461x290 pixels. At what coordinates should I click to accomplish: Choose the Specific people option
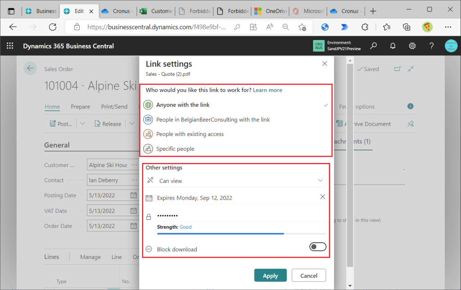[235, 149]
